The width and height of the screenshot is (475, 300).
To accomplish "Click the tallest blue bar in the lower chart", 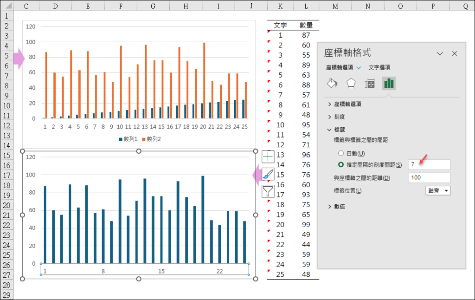I will coord(203,220).
